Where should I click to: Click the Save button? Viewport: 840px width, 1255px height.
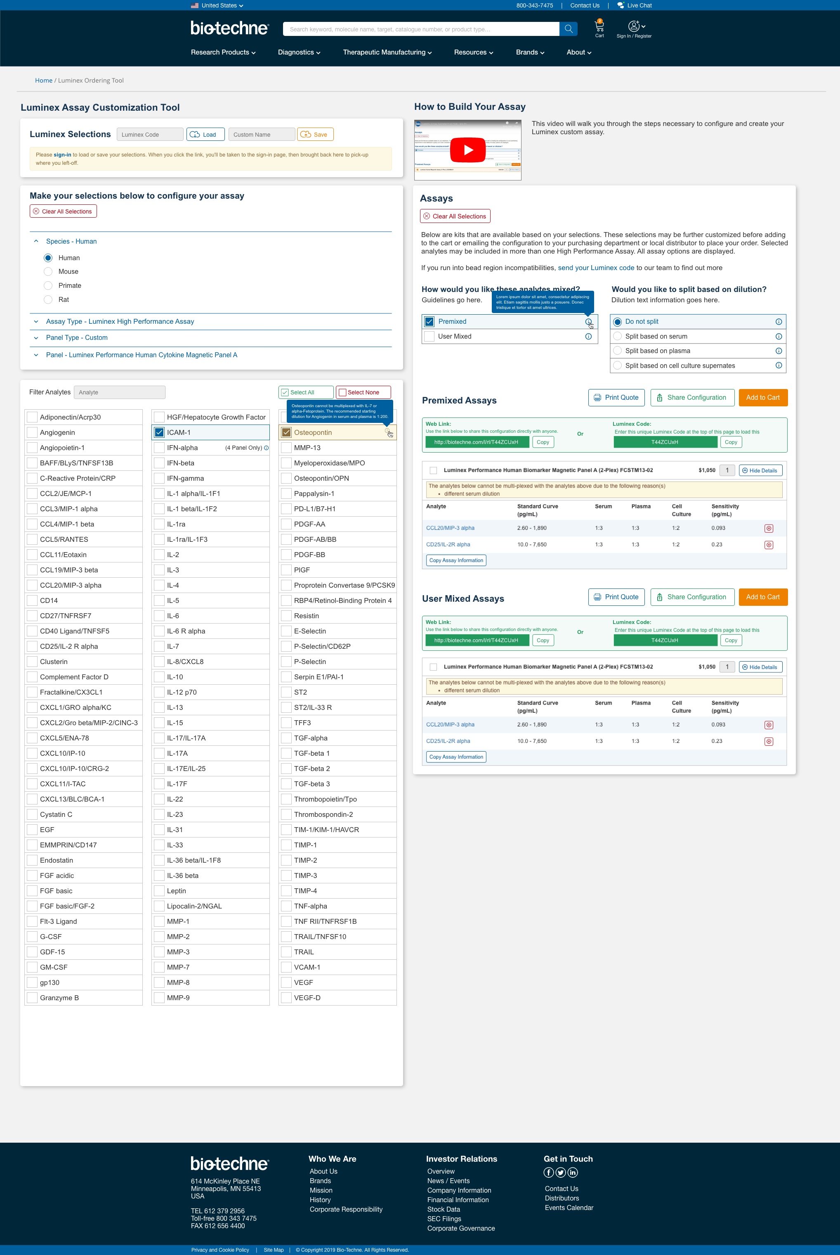pyautogui.click(x=315, y=135)
